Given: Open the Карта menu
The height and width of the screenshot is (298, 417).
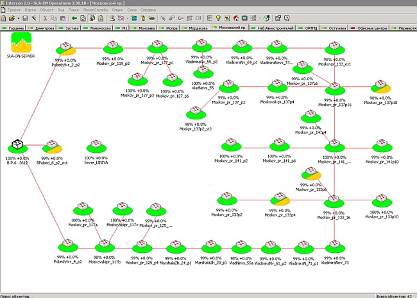Looking at the screenshot, I should [30, 11].
